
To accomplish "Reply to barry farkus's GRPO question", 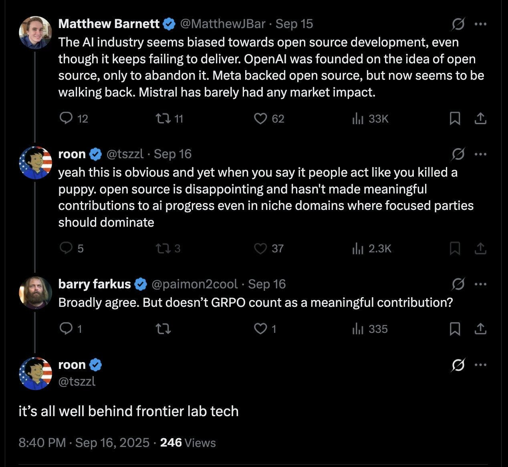I will [x=66, y=329].
